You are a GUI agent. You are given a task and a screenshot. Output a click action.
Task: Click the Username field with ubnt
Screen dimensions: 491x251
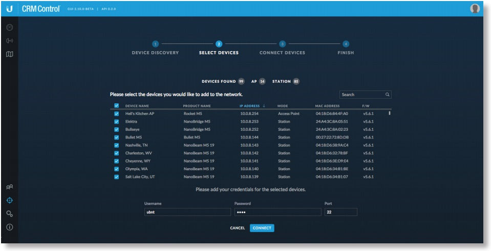[x=187, y=212]
